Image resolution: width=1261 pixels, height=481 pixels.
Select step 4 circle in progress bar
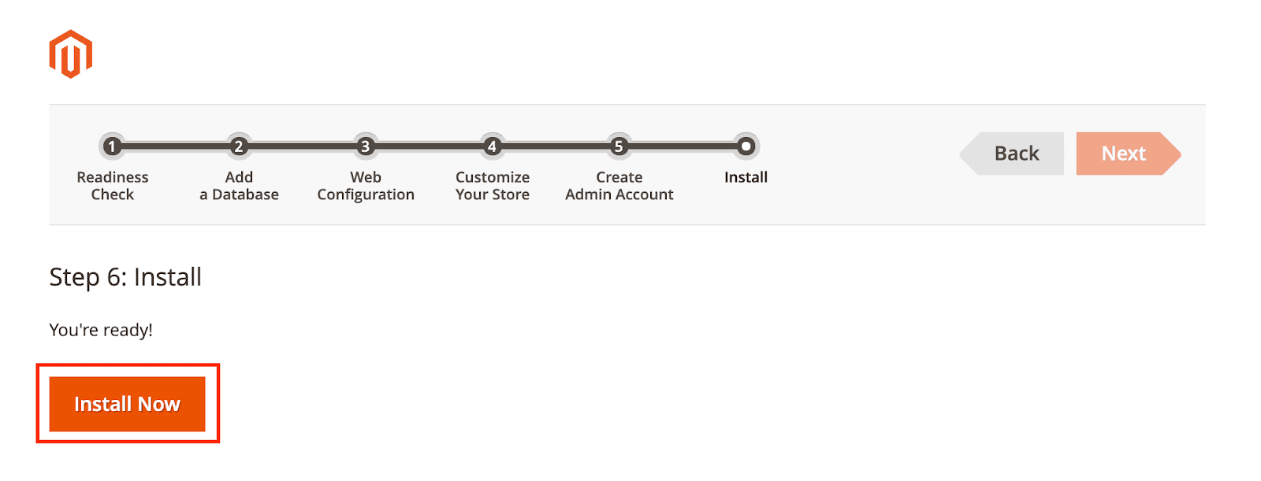click(x=492, y=146)
